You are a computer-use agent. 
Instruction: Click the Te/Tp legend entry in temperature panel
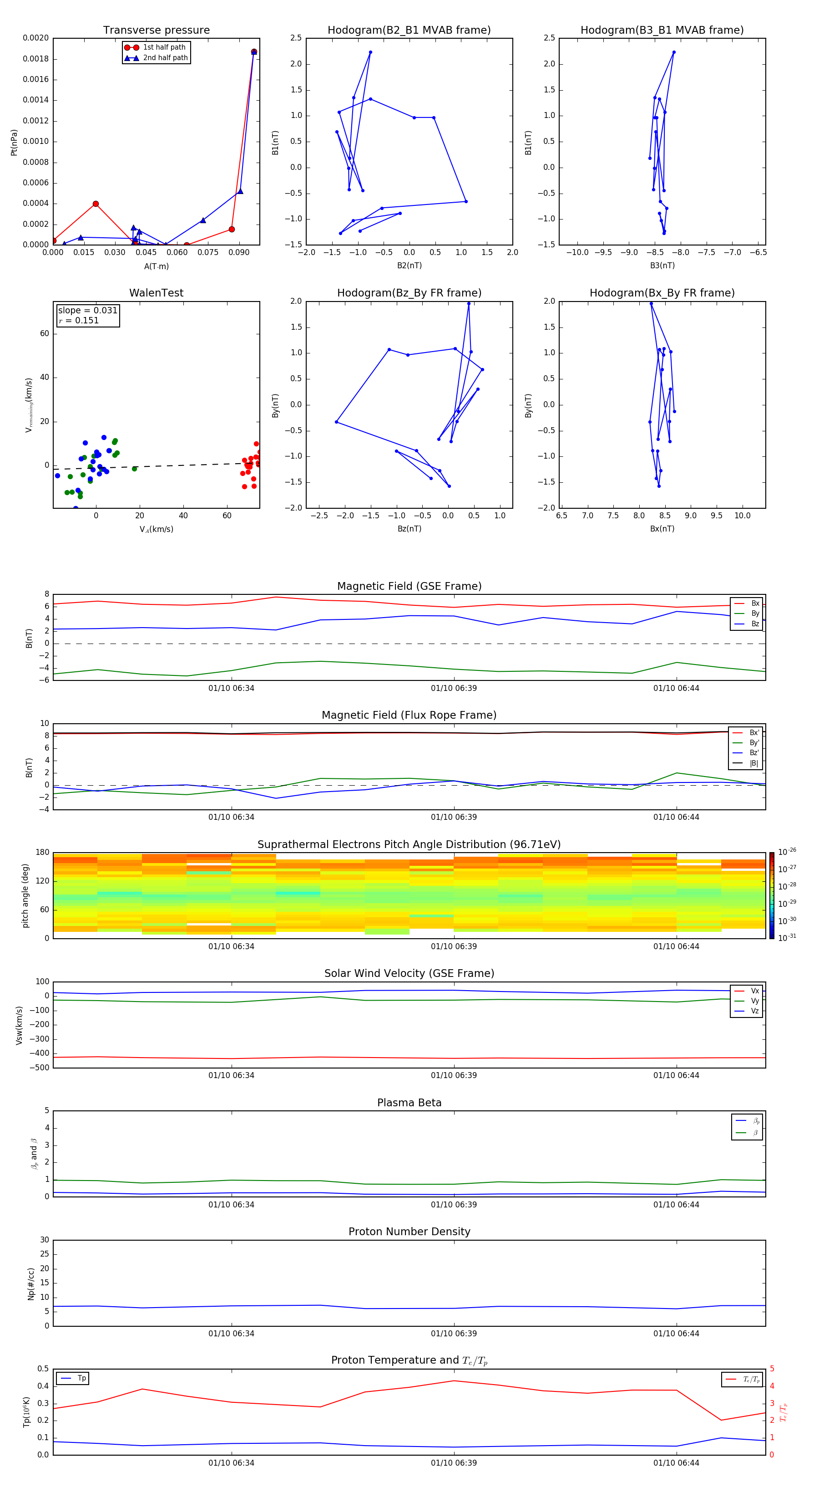[x=742, y=1379]
